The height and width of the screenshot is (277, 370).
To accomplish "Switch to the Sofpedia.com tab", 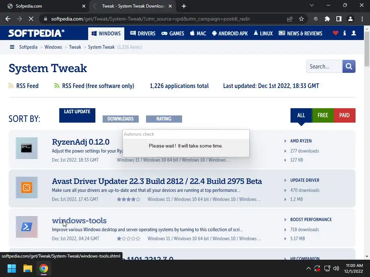I will (x=45, y=6).
